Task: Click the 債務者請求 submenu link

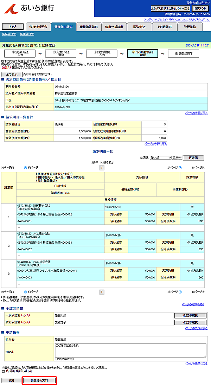Action: point(9,34)
